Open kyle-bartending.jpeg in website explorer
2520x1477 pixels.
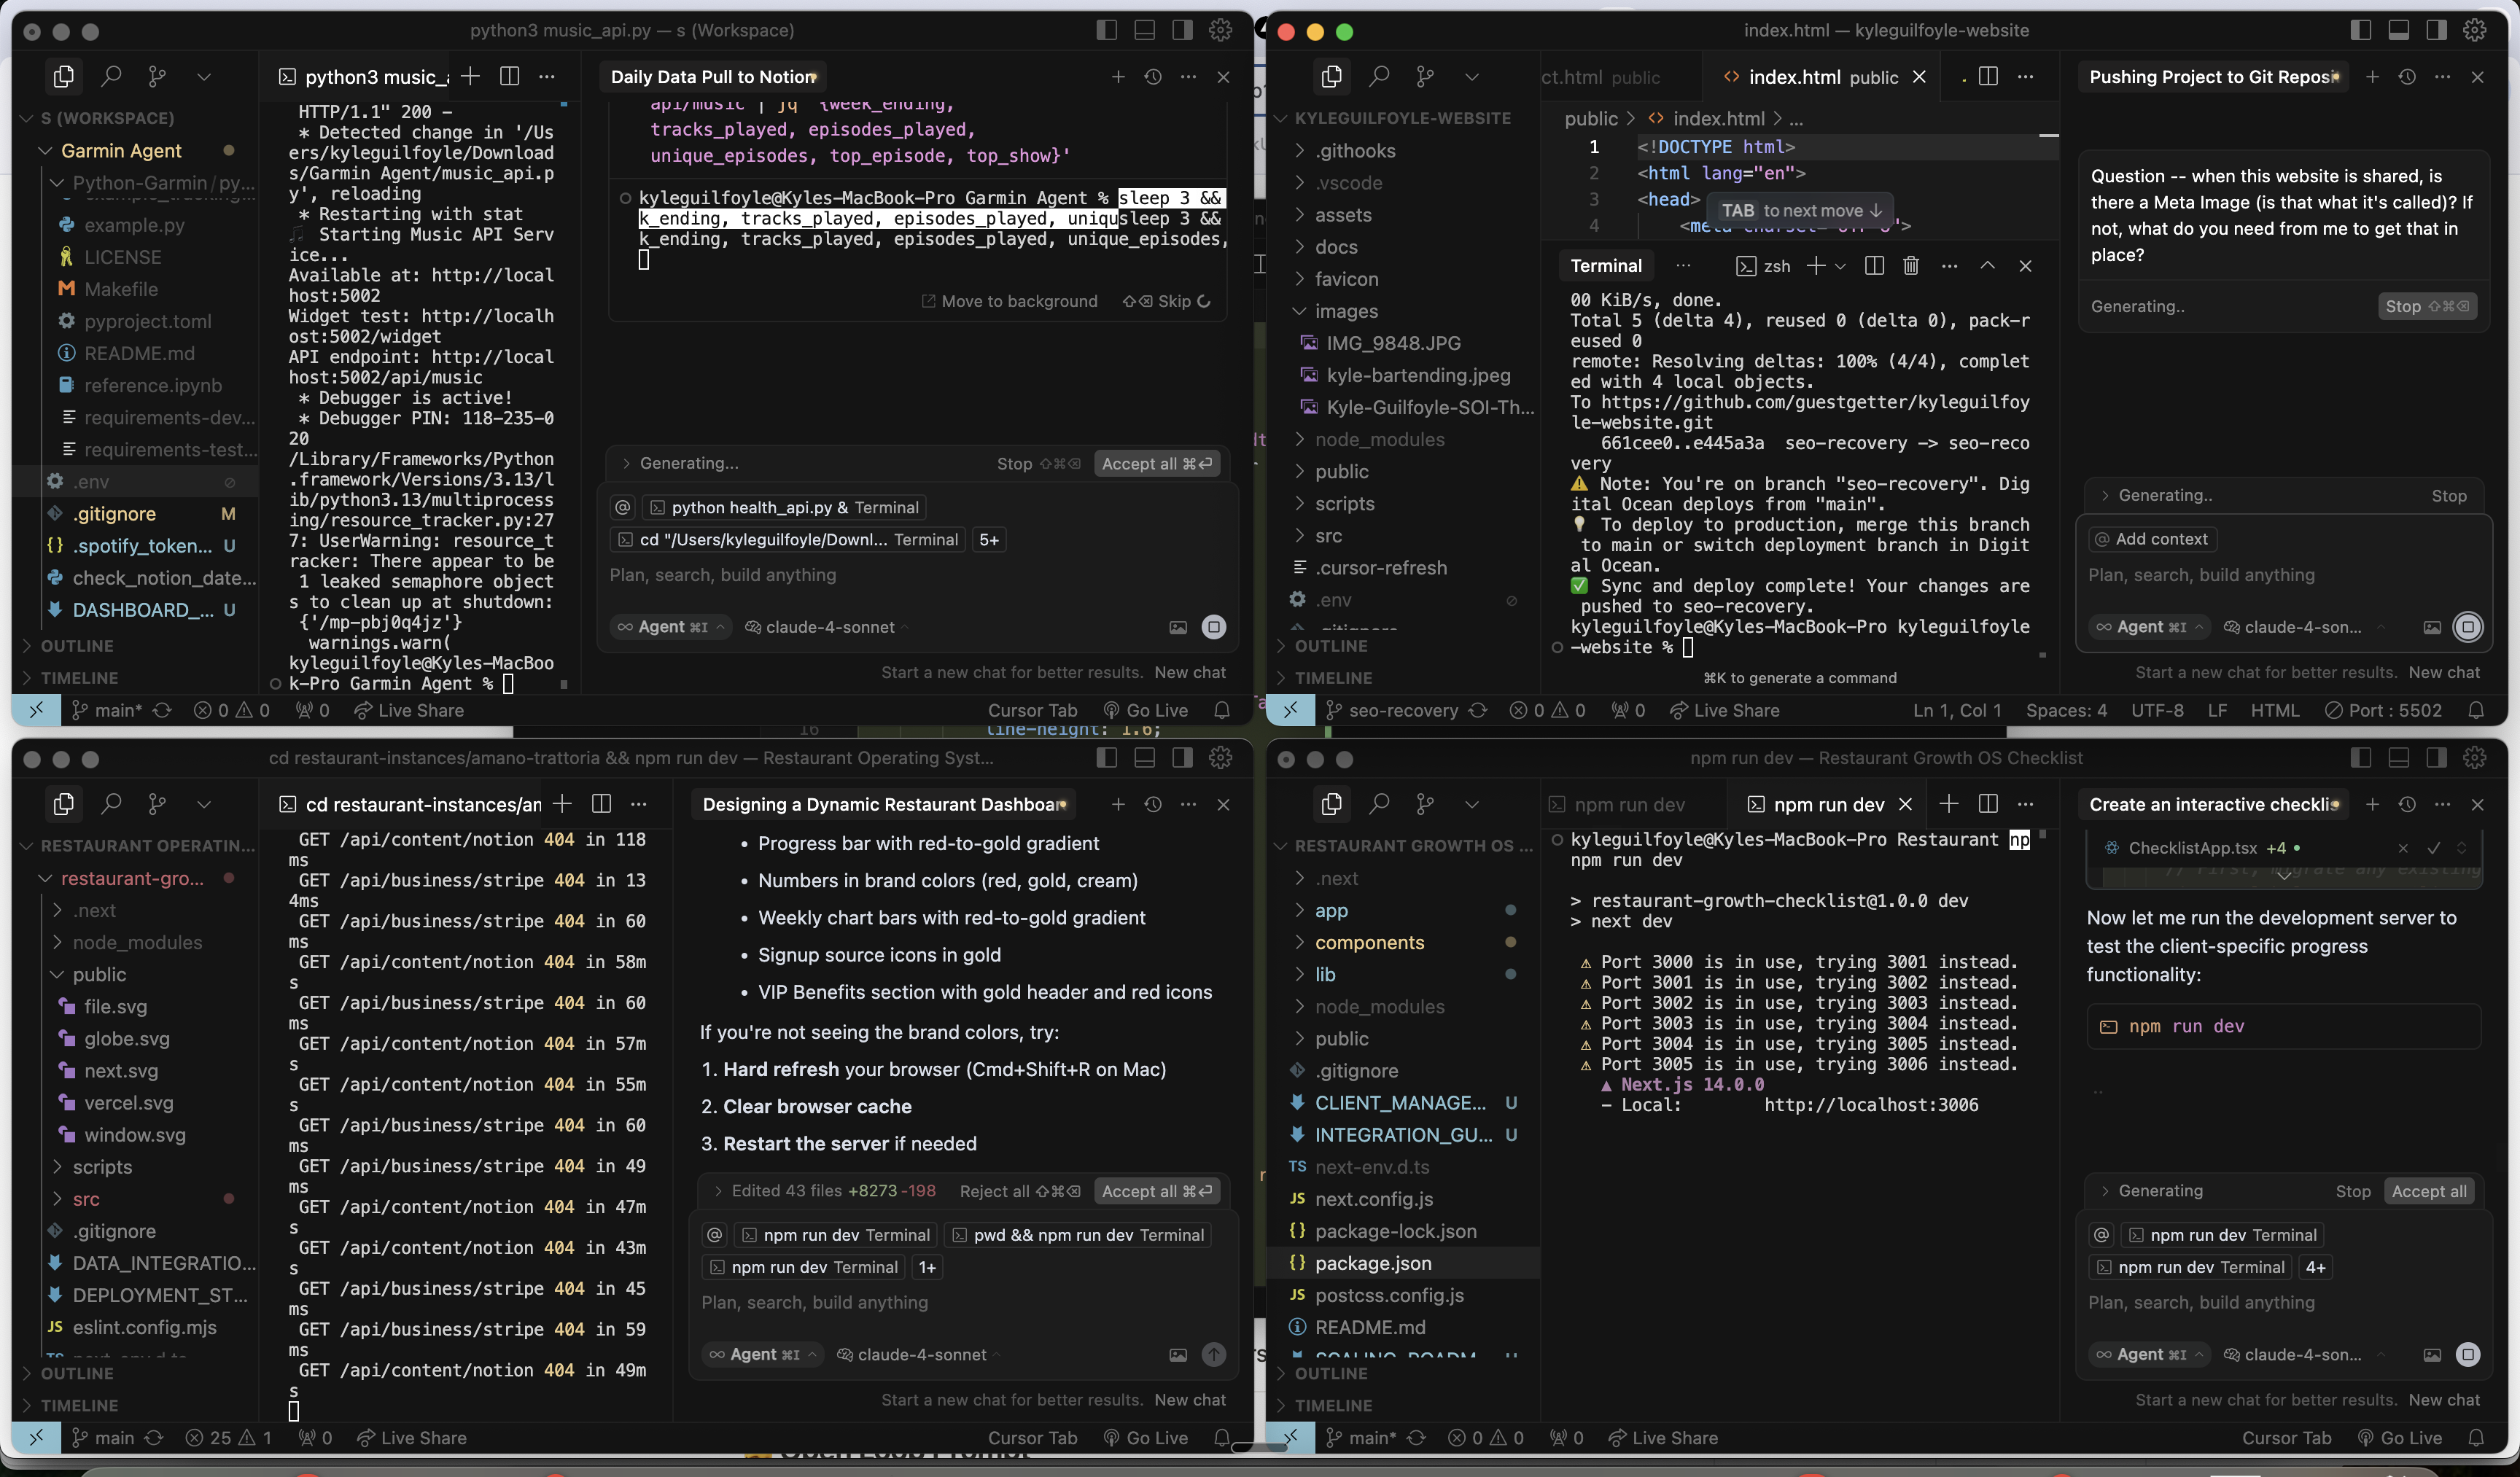pyautogui.click(x=1418, y=375)
